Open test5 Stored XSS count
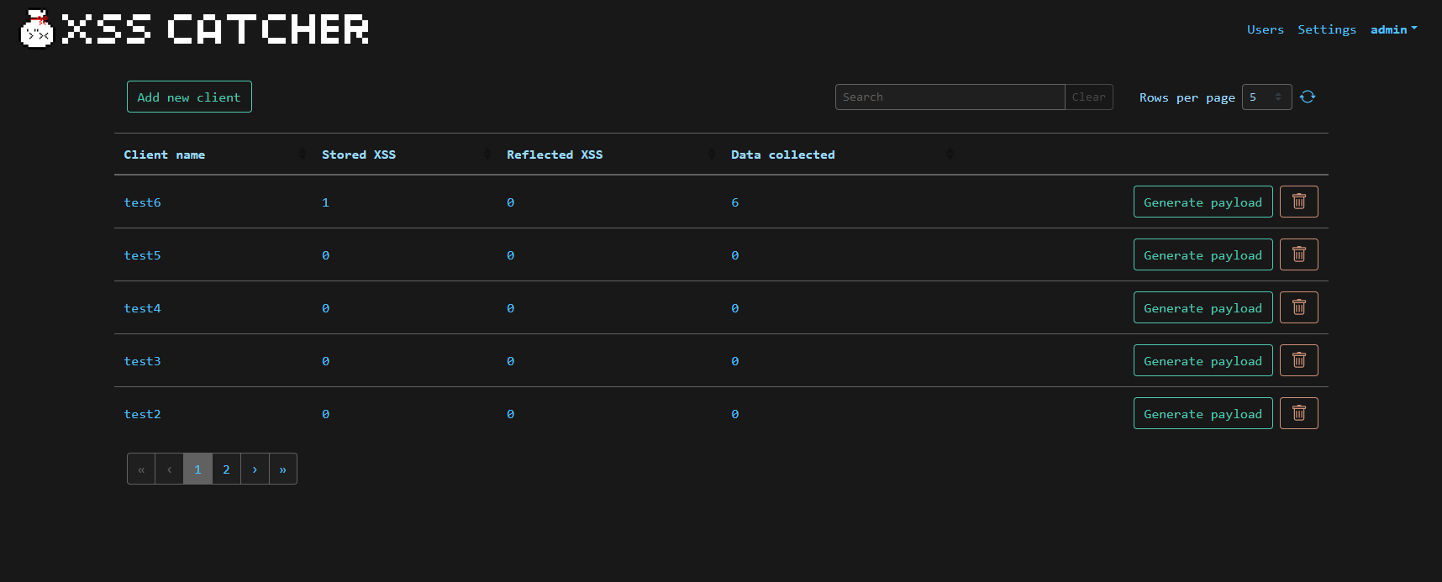 [x=325, y=255]
